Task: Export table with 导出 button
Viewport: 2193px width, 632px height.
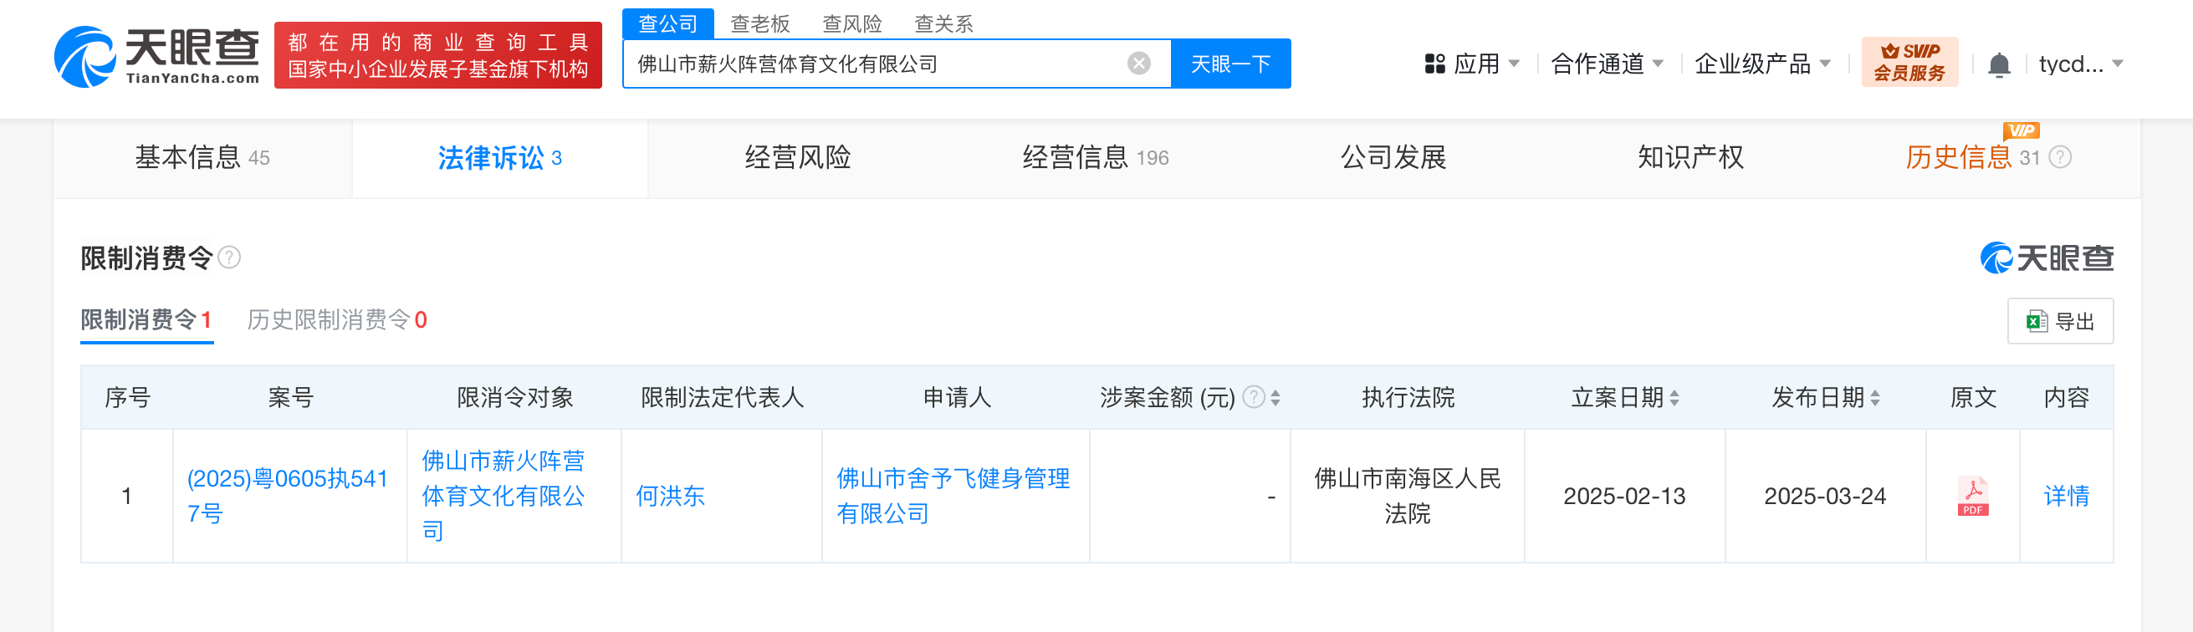Action: click(2059, 322)
